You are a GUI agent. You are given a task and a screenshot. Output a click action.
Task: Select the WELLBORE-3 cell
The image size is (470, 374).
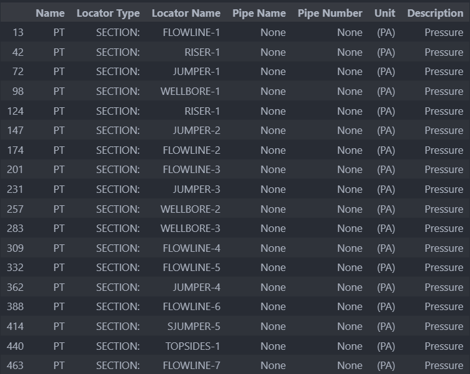[191, 228]
